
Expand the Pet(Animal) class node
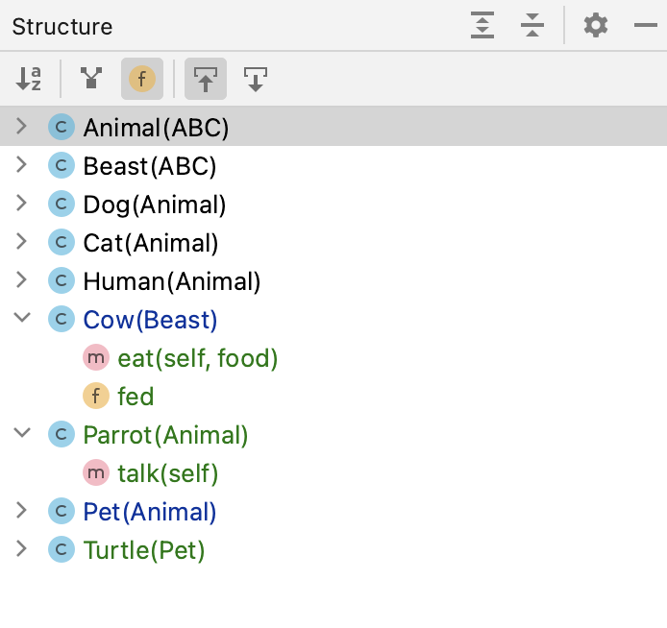click(x=21, y=510)
